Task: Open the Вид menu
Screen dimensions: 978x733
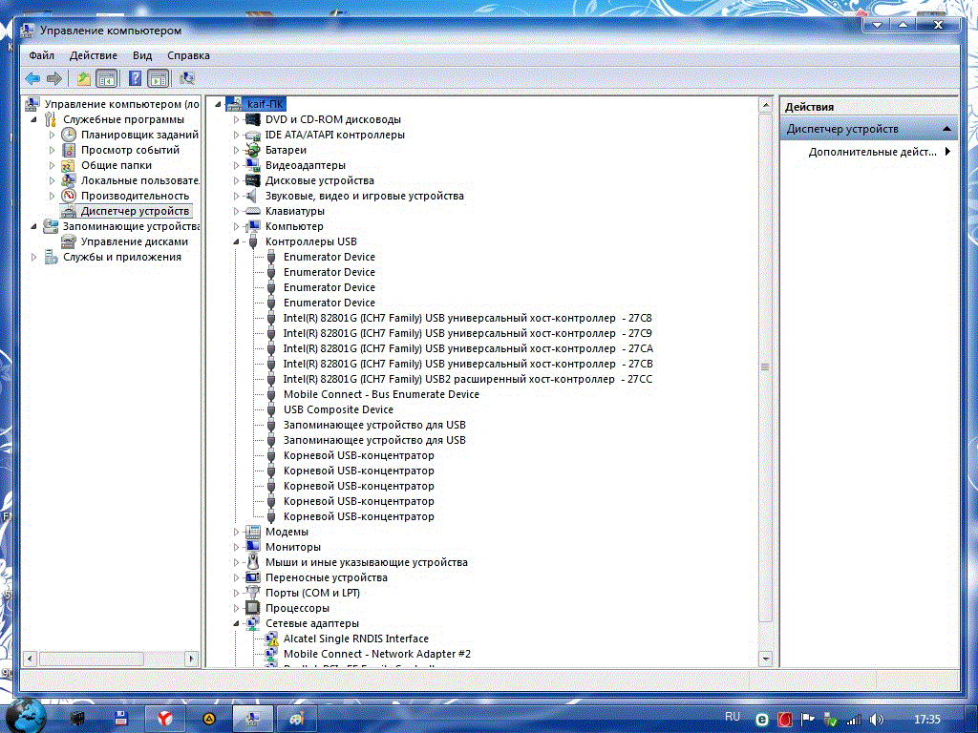Action: 142,55
